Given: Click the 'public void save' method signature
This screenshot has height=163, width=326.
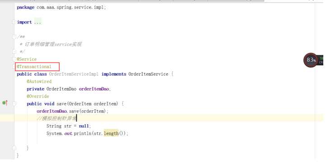Looking at the screenshot, I should coord(75,104).
